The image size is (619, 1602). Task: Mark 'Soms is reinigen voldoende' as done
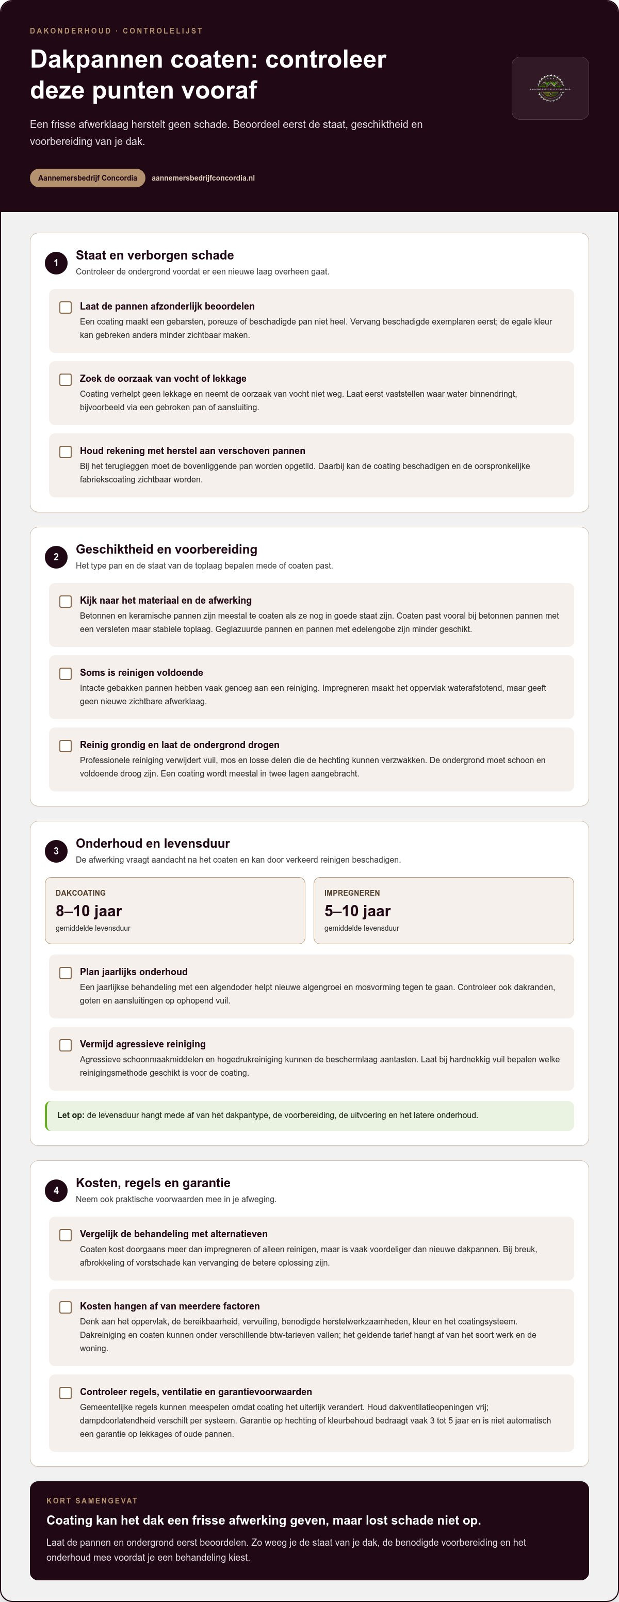point(66,673)
